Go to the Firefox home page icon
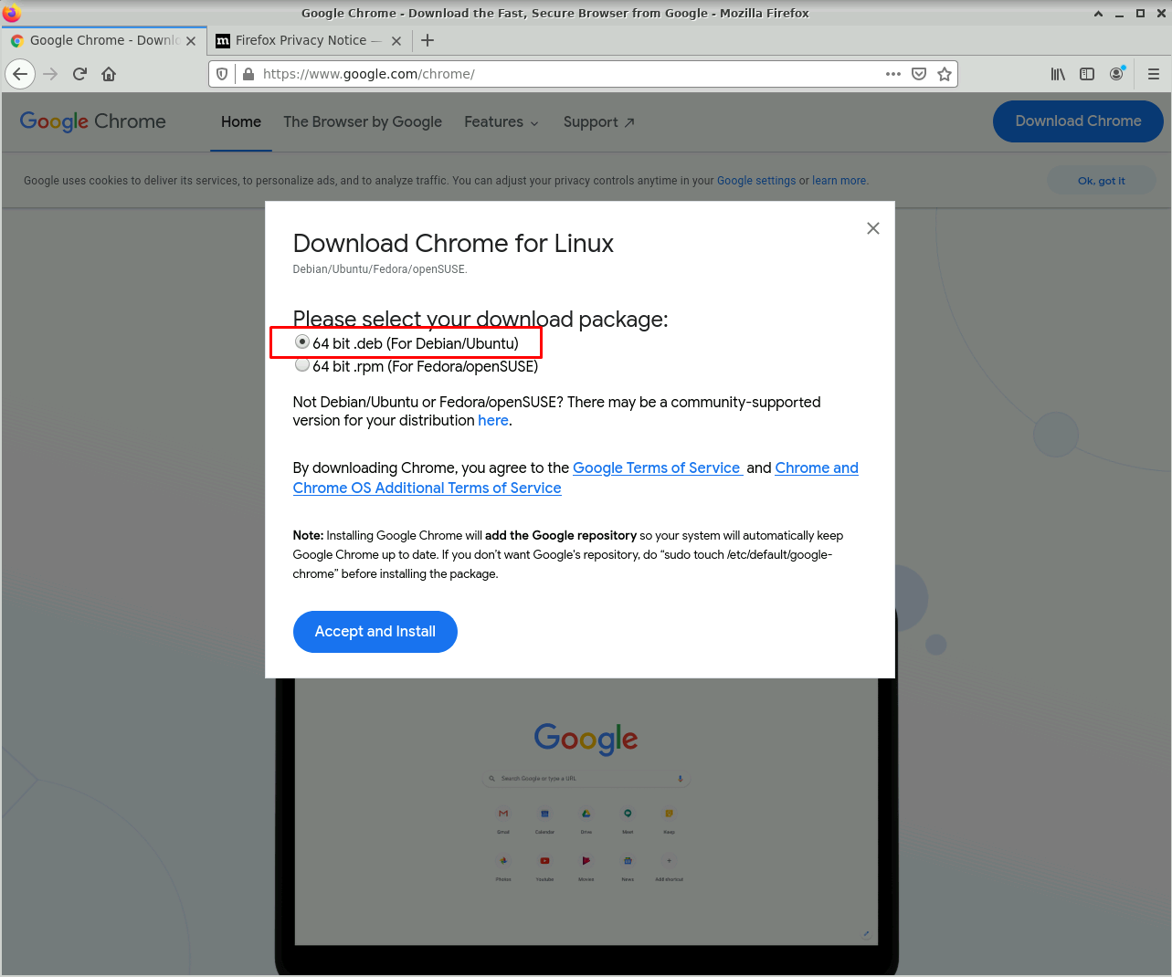The image size is (1172, 977). (x=109, y=74)
